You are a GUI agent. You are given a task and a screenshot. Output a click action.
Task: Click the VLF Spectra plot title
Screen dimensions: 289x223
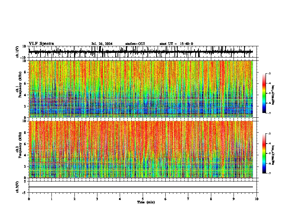pos(41,44)
